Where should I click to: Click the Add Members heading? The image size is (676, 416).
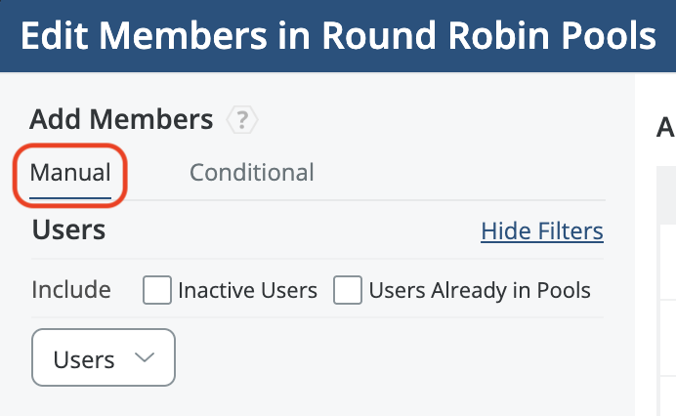[121, 120]
